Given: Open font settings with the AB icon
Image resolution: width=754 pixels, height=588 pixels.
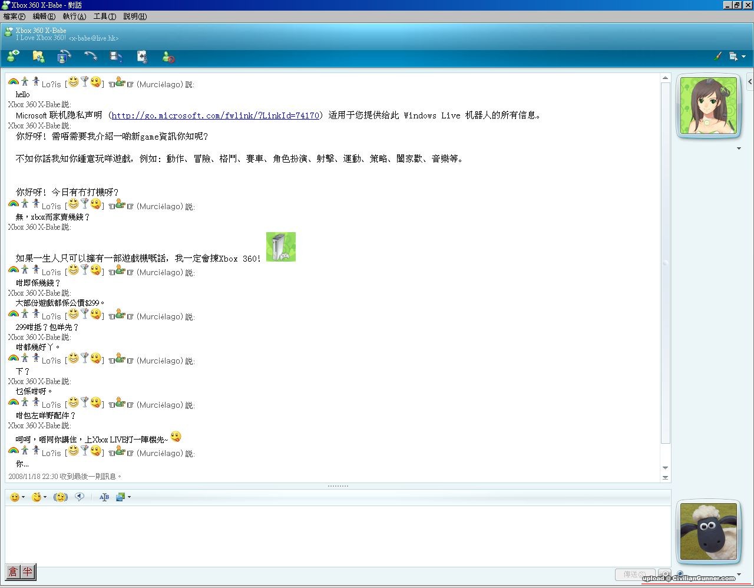Looking at the screenshot, I should [104, 497].
